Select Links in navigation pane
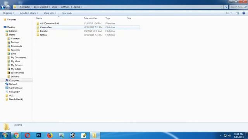 tap(14, 54)
